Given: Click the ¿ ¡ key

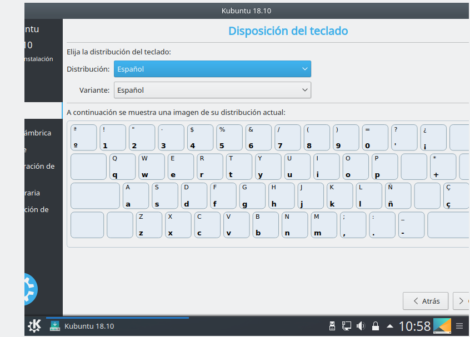Looking at the screenshot, I should (x=433, y=138).
